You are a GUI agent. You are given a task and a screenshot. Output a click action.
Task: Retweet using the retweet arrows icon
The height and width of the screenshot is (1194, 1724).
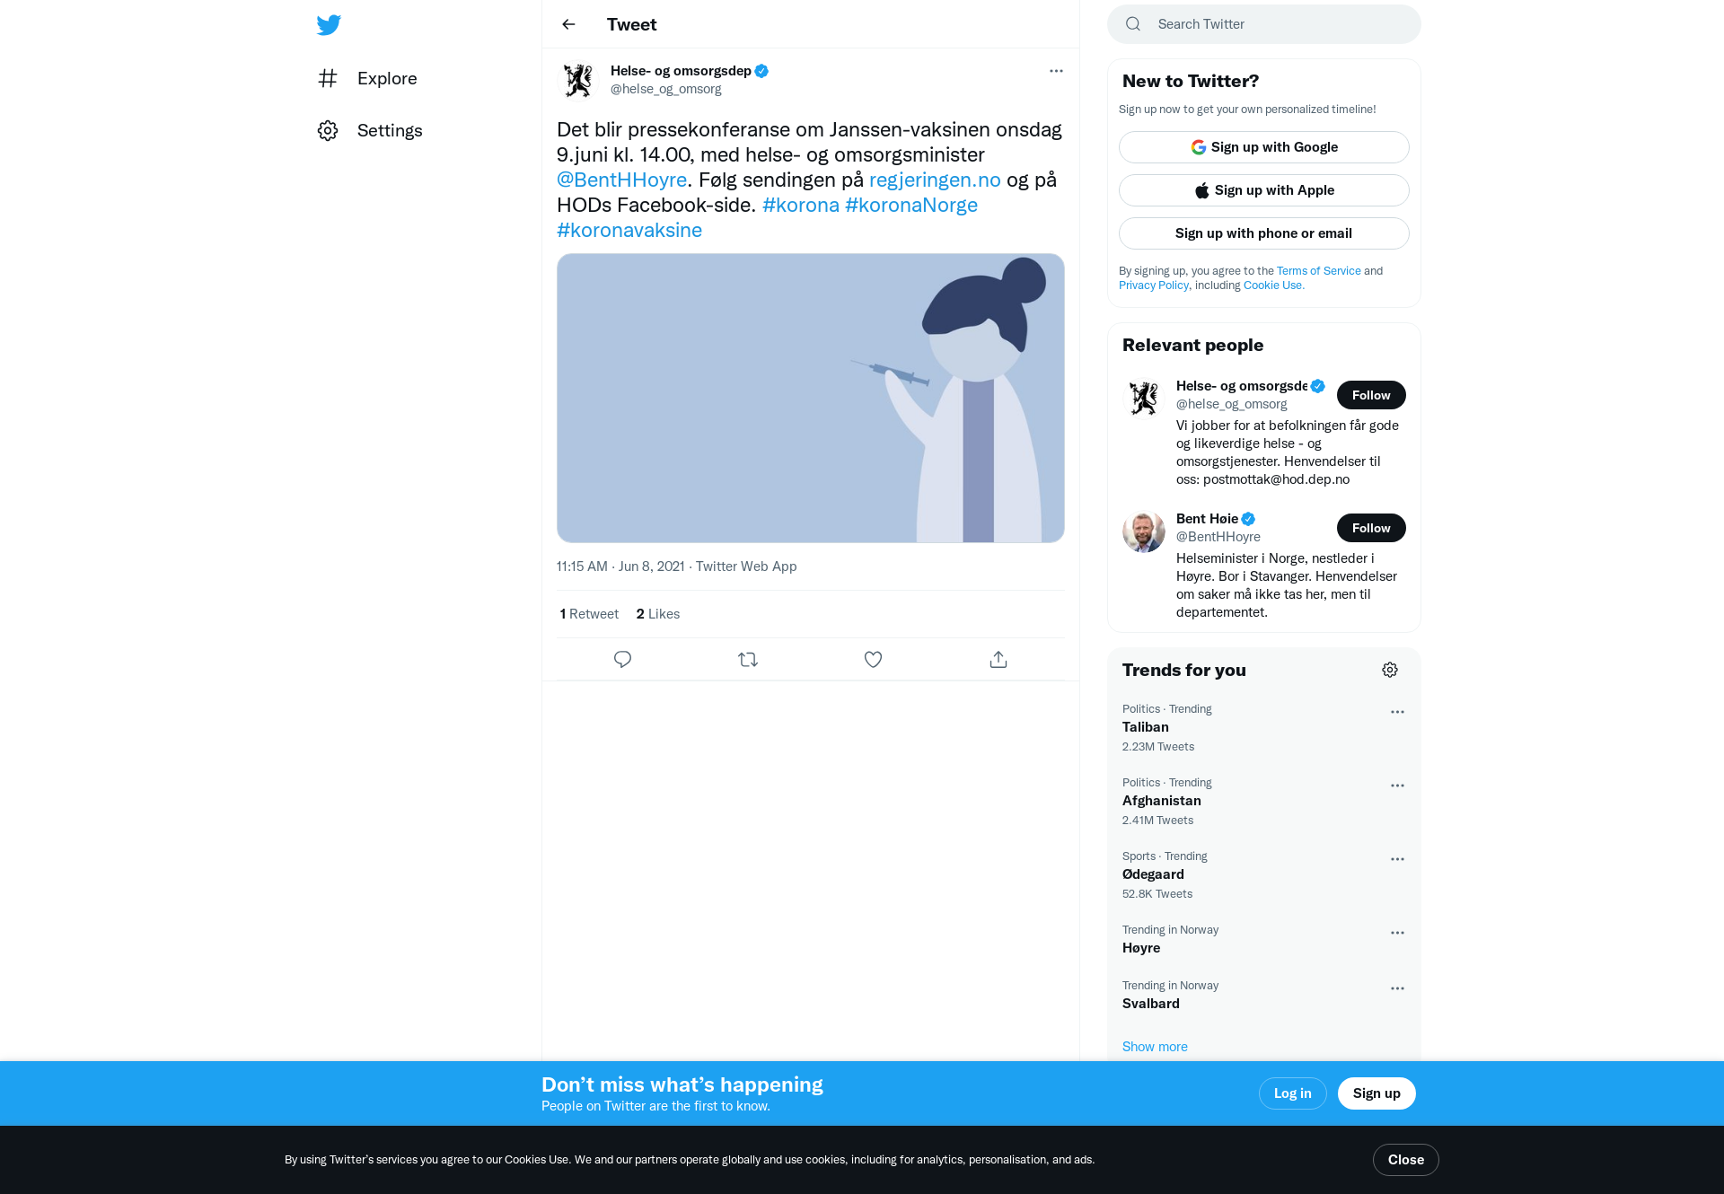click(748, 659)
